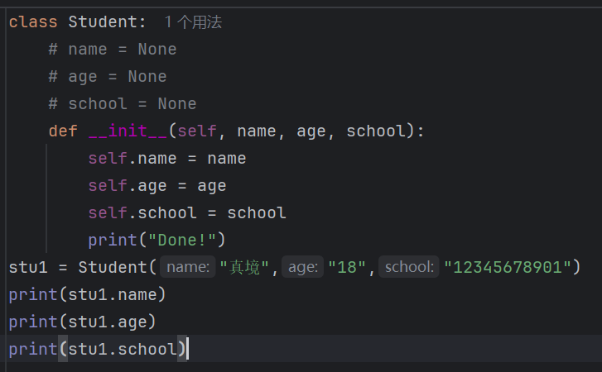Image resolution: width=602 pixels, height=372 pixels.
Task: Click the print(stu1.name) statement
Action: coord(87,294)
